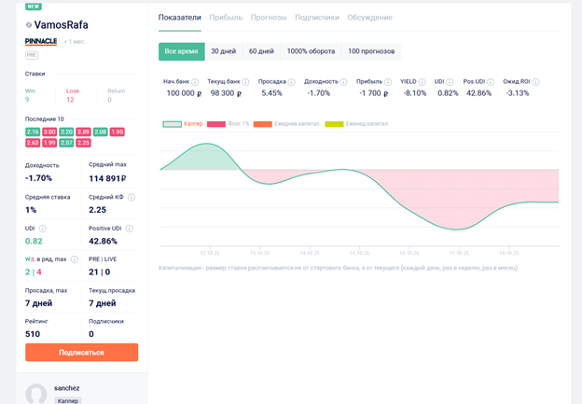Screen dimensions: 582x404
Task: Click info icon next to Доходность header
Action: (344, 82)
